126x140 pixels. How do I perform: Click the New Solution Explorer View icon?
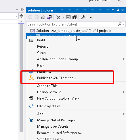click(31, 98)
